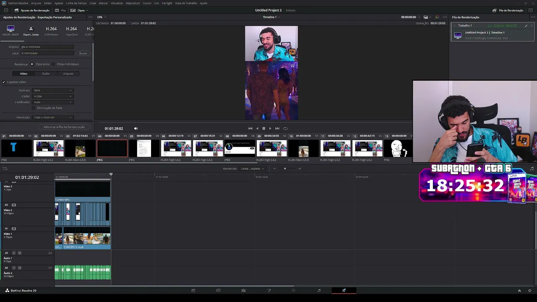Toggle the viewer mute speaker icon
Viewport: 537px width, 302px height.
tap(136, 128)
